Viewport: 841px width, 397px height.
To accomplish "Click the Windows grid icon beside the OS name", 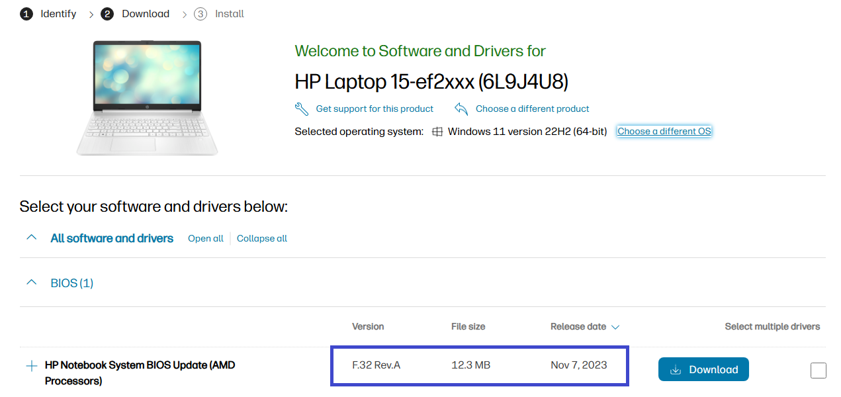I will (437, 131).
